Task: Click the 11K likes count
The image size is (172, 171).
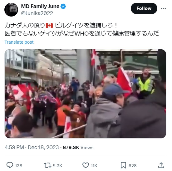Action: tap(94, 166)
